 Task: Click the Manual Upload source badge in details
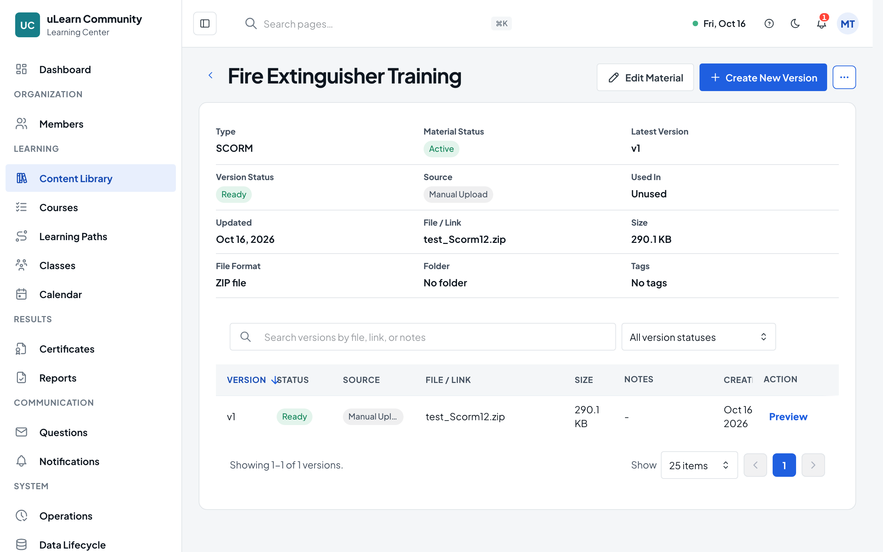coord(458,194)
